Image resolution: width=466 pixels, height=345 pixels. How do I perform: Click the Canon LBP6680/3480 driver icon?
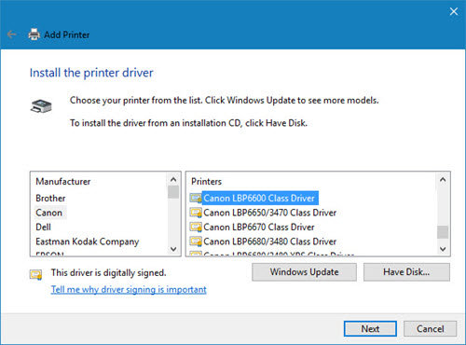point(196,241)
